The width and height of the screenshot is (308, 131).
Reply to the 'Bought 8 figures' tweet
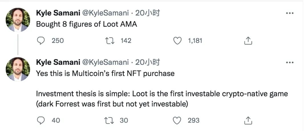42,41
